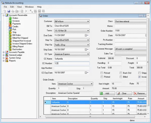Open the CC Exp Date calendar picker
The image size is (151, 123).
[87, 73]
